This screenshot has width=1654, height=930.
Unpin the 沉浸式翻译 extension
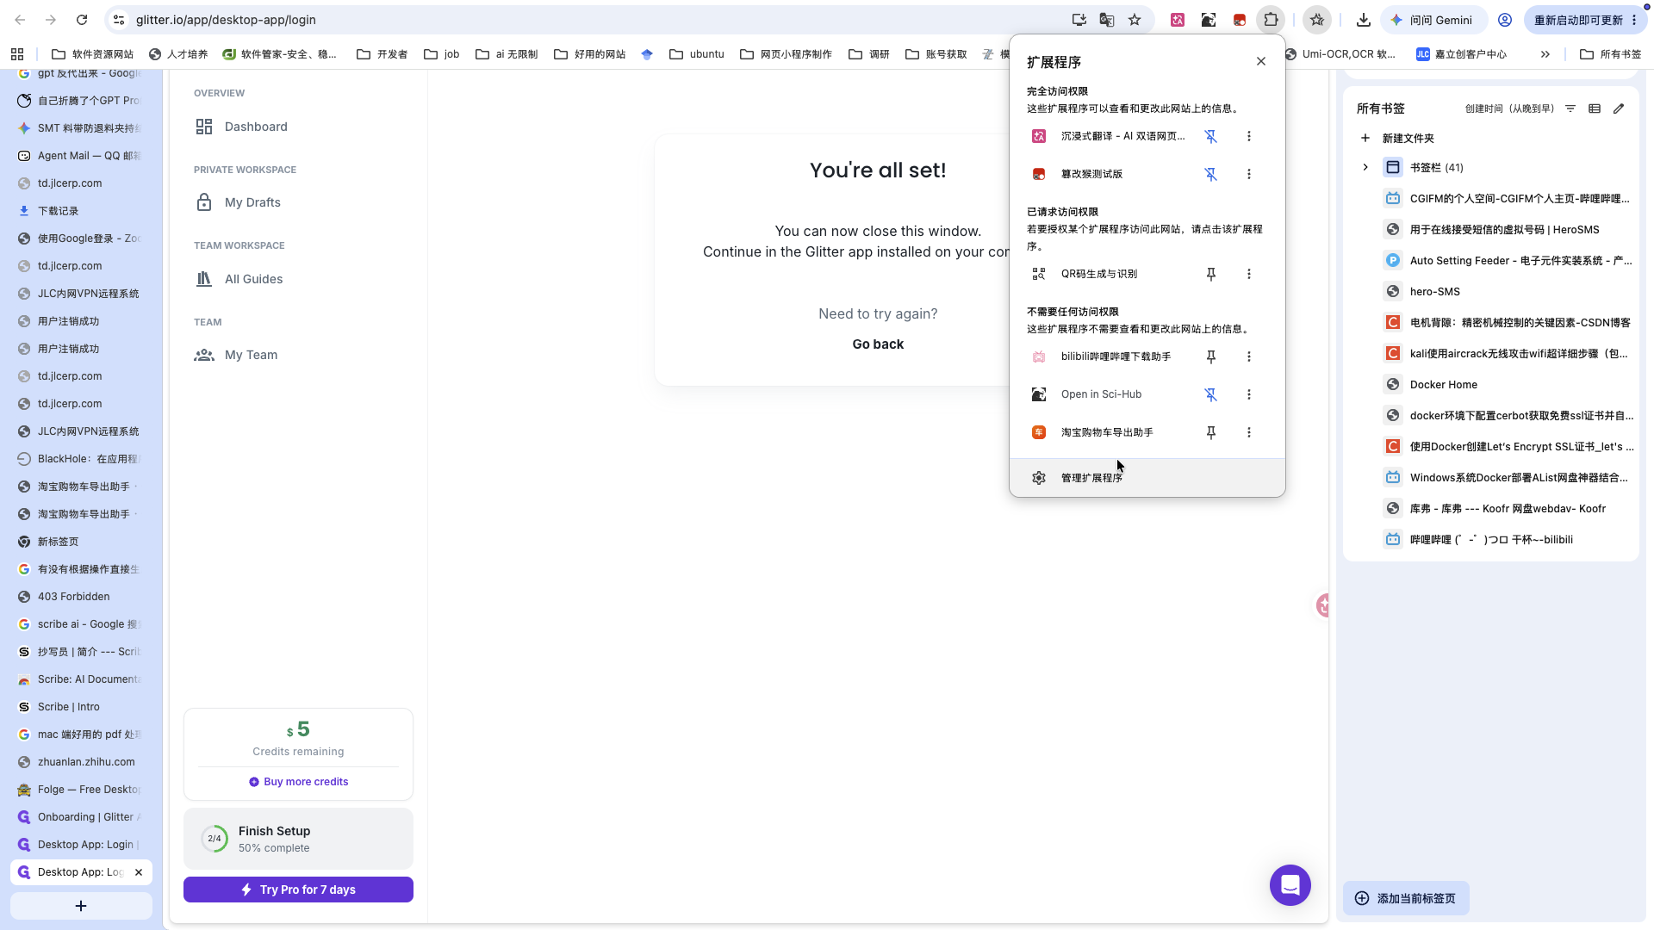point(1210,136)
